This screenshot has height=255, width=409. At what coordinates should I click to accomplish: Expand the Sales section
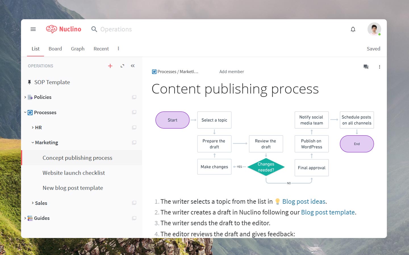pyautogui.click(x=32, y=203)
